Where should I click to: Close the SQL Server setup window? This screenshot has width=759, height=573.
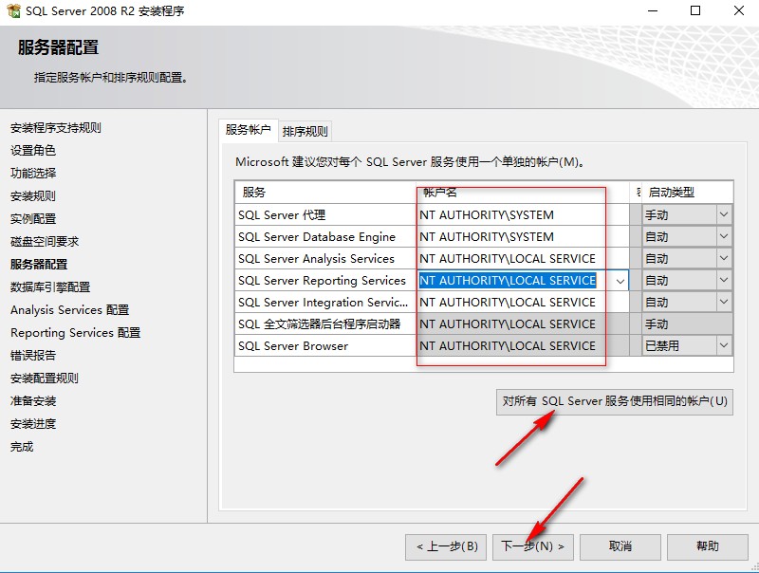click(x=739, y=10)
